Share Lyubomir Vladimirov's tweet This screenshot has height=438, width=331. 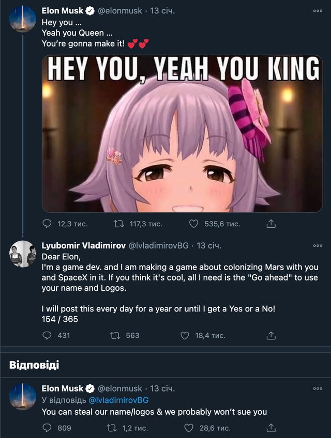coord(270,335)
